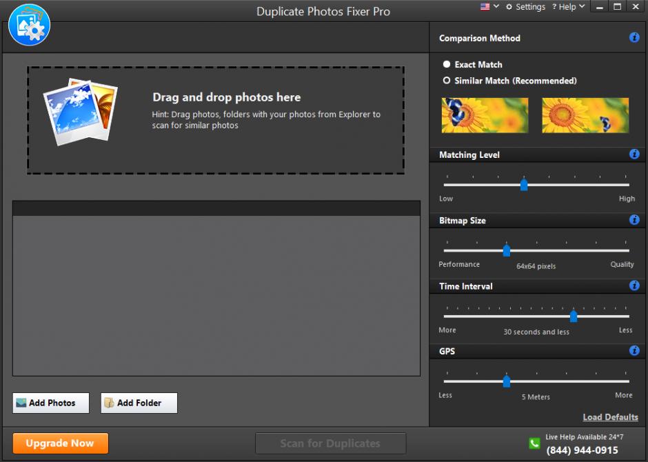
Task: Click the Bitmap Size info icon
Action: tap(634, 220)
